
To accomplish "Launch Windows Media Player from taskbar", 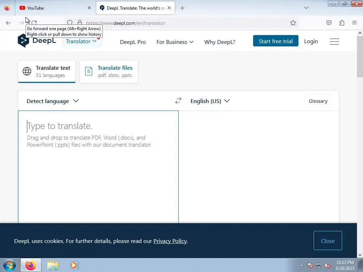I will click(74, 265).
